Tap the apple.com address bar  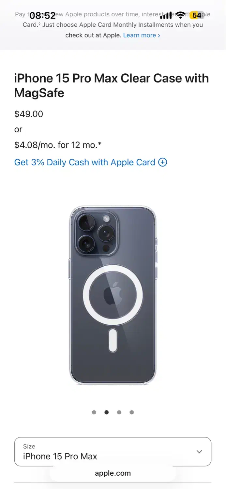(x=113, y=473)
